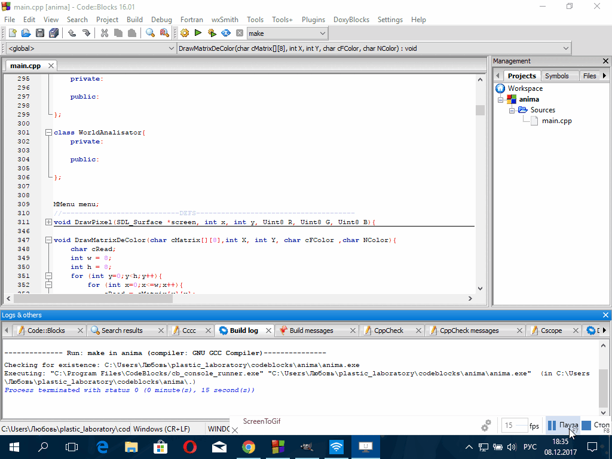Open the DoxyBlocks menu
The image size is (612, 459).
(351, 20)
